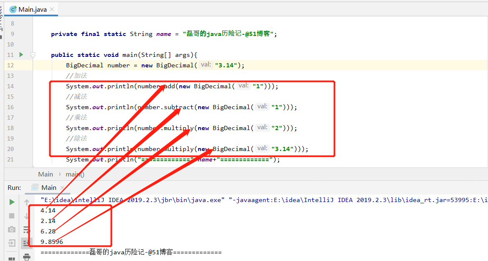Click the subtract method call on line 16

(179, 107)
